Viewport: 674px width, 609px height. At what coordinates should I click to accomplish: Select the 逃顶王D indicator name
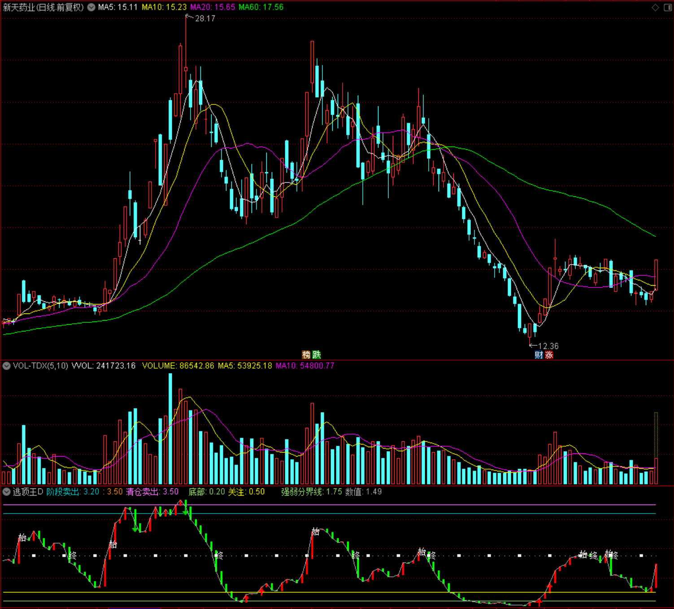click(28, 492)
